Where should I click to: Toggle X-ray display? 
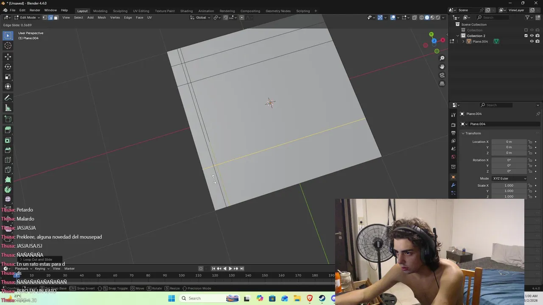point(414,17)
